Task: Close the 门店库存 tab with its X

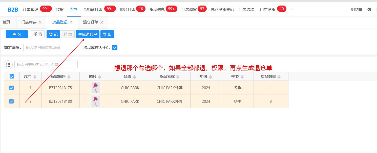Action: pos(40,22)
